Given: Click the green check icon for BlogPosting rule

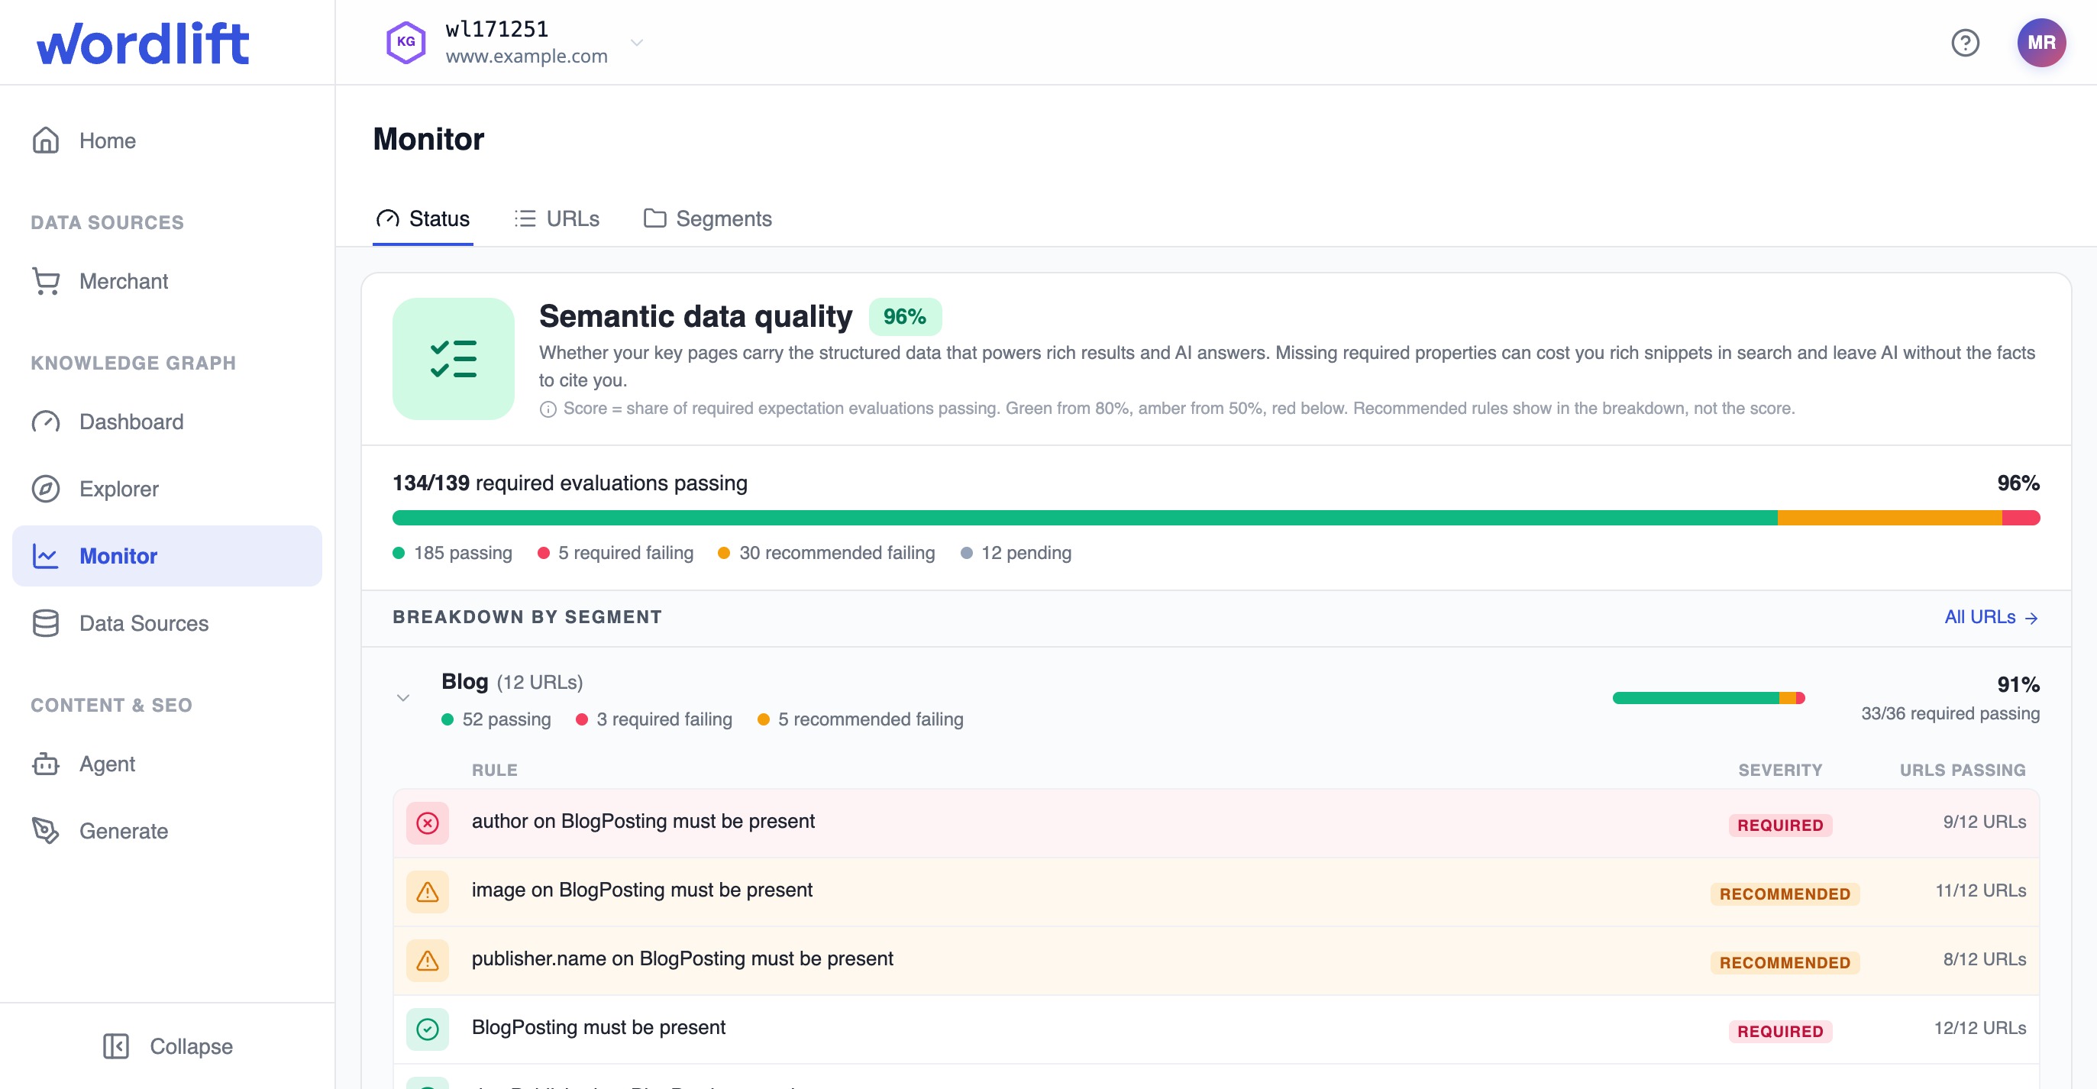Looking at the screenshot, I should click(x=428, y=1029).
